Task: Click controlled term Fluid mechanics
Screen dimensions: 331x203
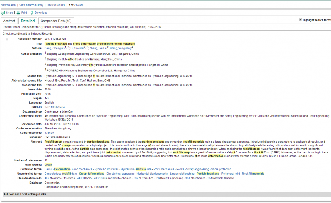Action: [82, 169]
